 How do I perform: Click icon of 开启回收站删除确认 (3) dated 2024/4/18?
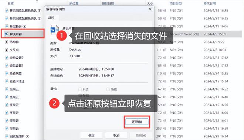point(7,11)
